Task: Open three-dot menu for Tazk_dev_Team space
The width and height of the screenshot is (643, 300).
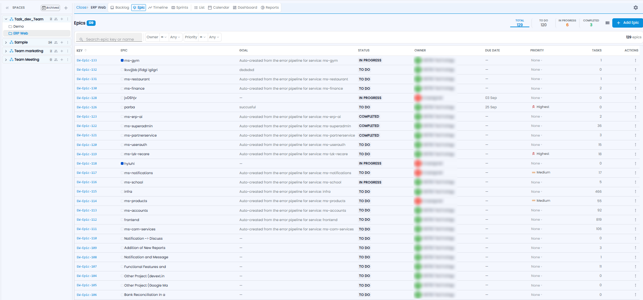Action: point(68,19)
